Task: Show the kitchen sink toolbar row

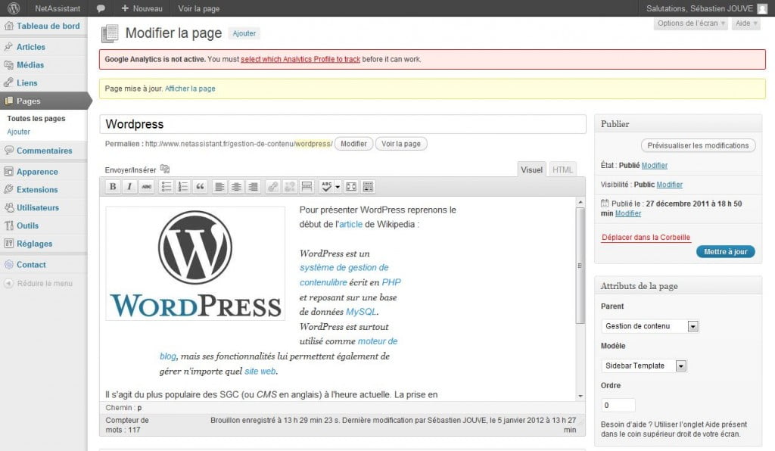Action: point(368,187)
